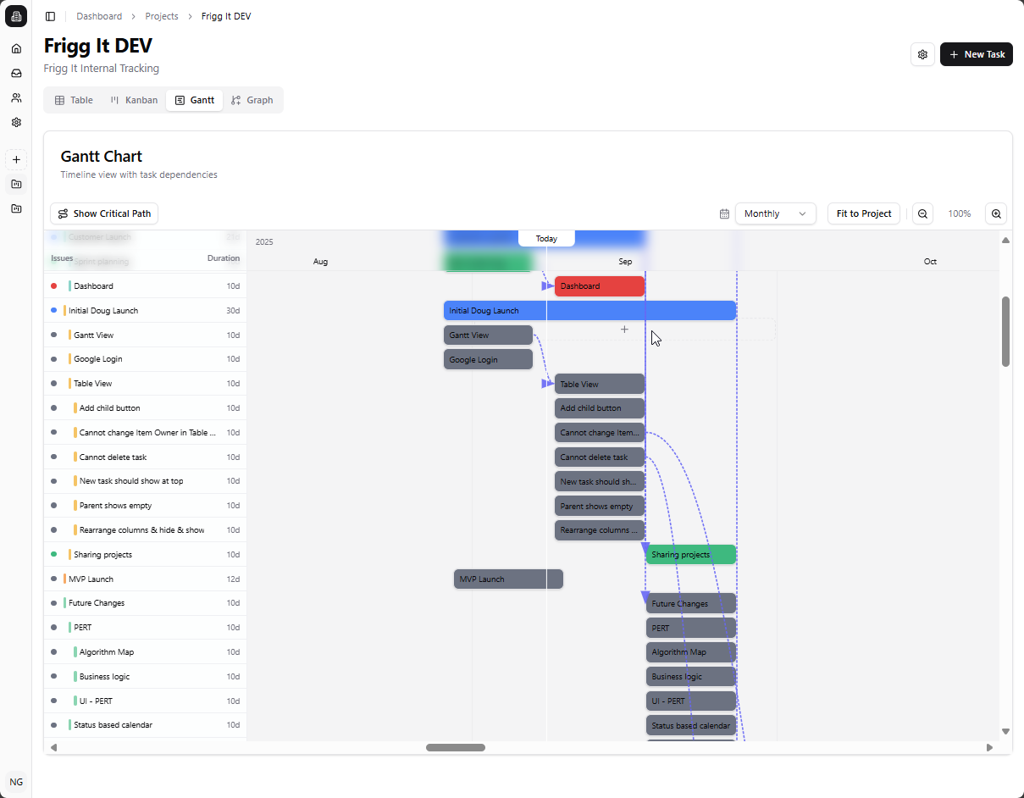Viewport: 1024px width, 798px height.
Task: Open the Monthly timescale dropdown
Action: pyautogui.click(x=776, y=213)
